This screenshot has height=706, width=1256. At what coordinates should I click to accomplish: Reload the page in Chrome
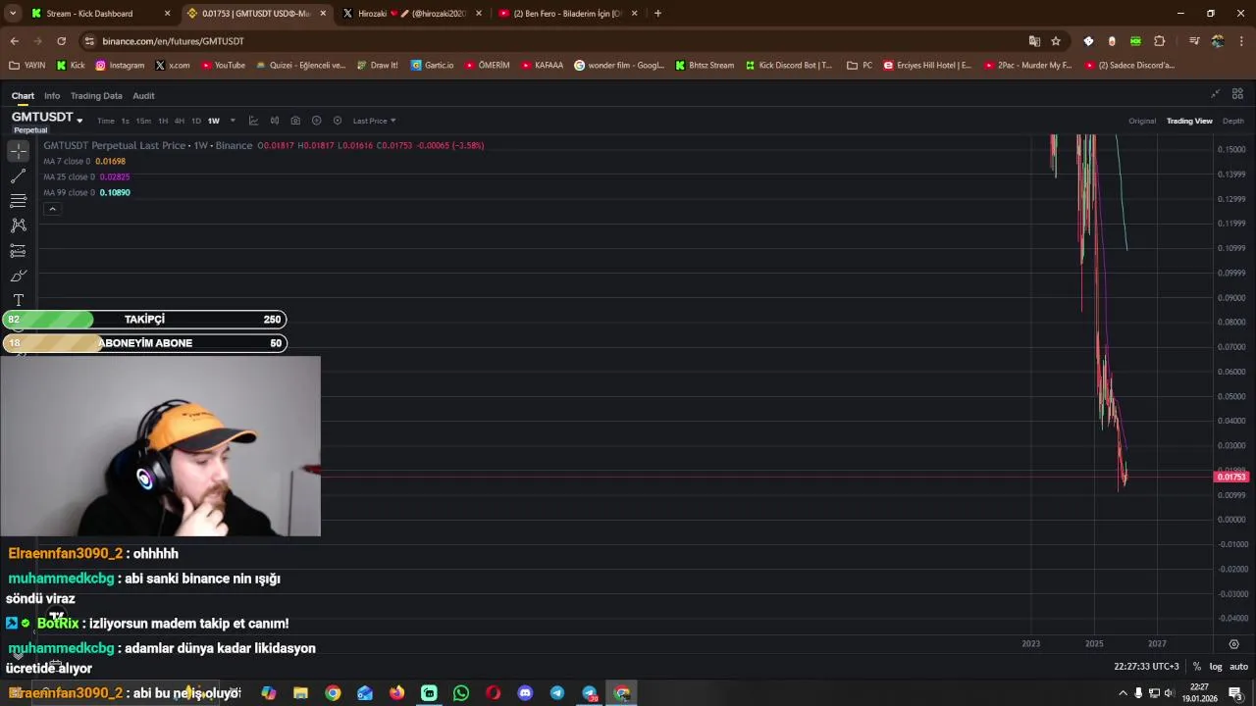61,41
